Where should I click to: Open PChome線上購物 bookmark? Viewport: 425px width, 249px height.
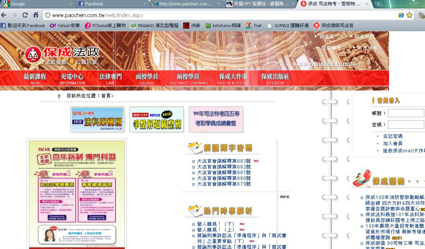(106, 26)
